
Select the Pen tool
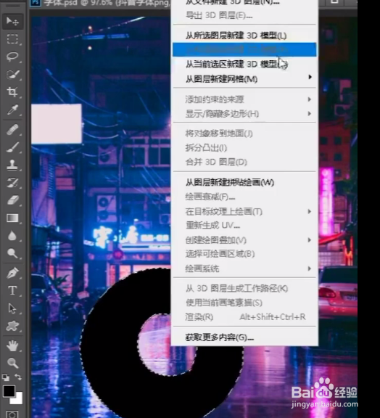click(12, 273)
